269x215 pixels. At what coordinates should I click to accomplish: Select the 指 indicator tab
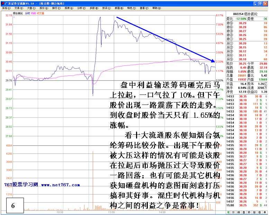click(255, 212)
